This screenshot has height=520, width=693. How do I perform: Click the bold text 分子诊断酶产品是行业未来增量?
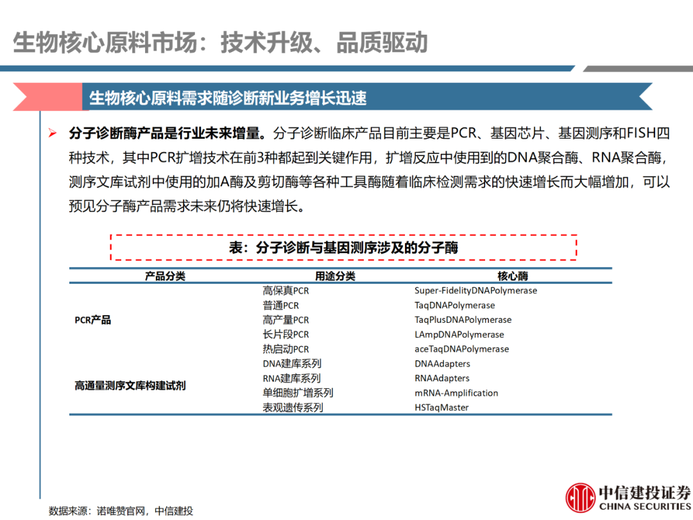167,134
